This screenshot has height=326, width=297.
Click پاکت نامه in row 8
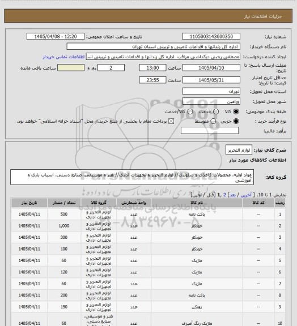pyautogui.click(x=197, y=295)
